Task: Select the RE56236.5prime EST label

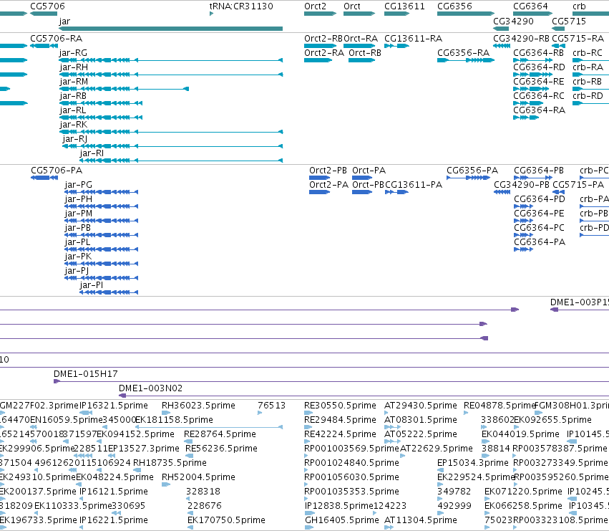Action: point(221,449)
